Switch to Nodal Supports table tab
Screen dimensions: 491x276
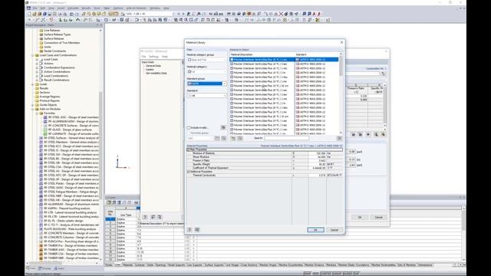click(x=176, y=265)
